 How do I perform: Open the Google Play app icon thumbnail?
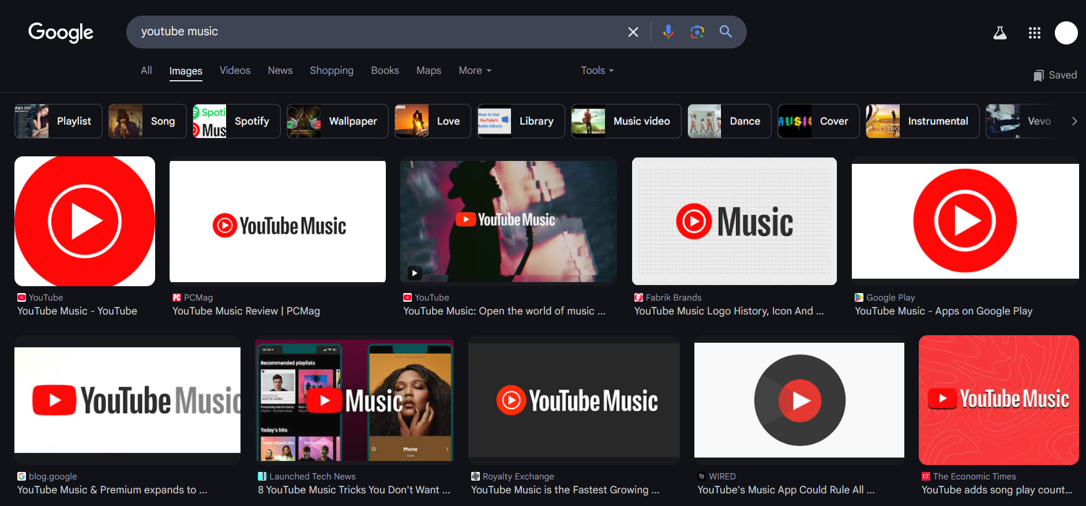click(965, 221)
